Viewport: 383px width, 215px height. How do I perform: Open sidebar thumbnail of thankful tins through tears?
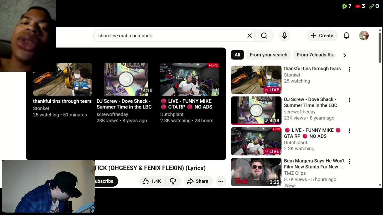[256, 80]
